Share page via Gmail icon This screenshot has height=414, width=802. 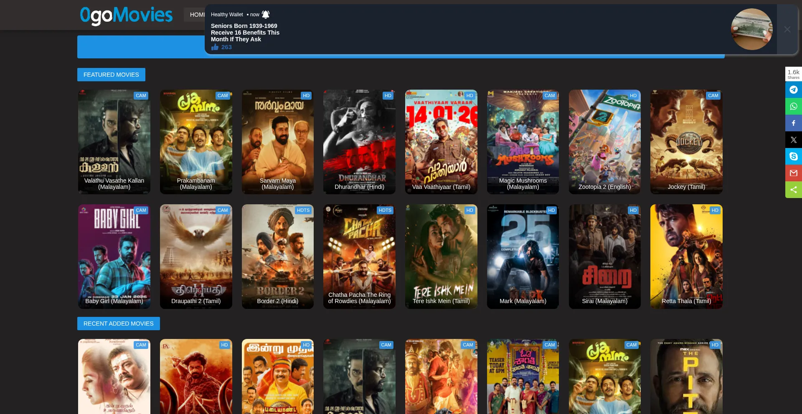pyautogui.click(x=793, y=173)
